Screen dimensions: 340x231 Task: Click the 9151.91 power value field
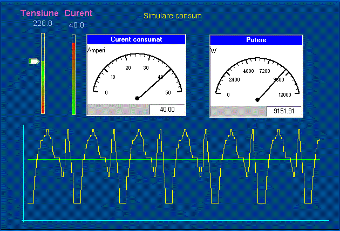(284, 111)
